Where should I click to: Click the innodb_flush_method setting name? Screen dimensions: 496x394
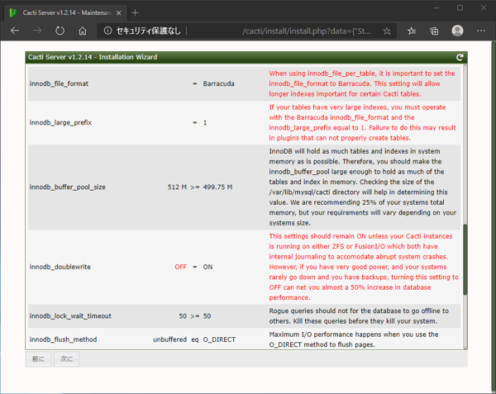click(x=63, y=339)
